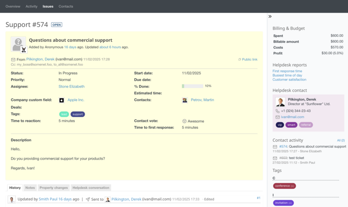Collapse the sidebar with double-chevron icon

click(x=270, y=16)
